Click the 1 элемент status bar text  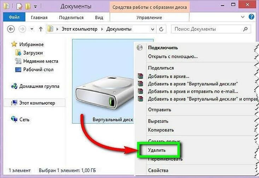point(19,170)
